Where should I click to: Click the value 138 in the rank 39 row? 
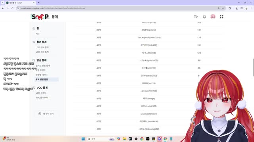pyautogui.click(x=199, y=37)
